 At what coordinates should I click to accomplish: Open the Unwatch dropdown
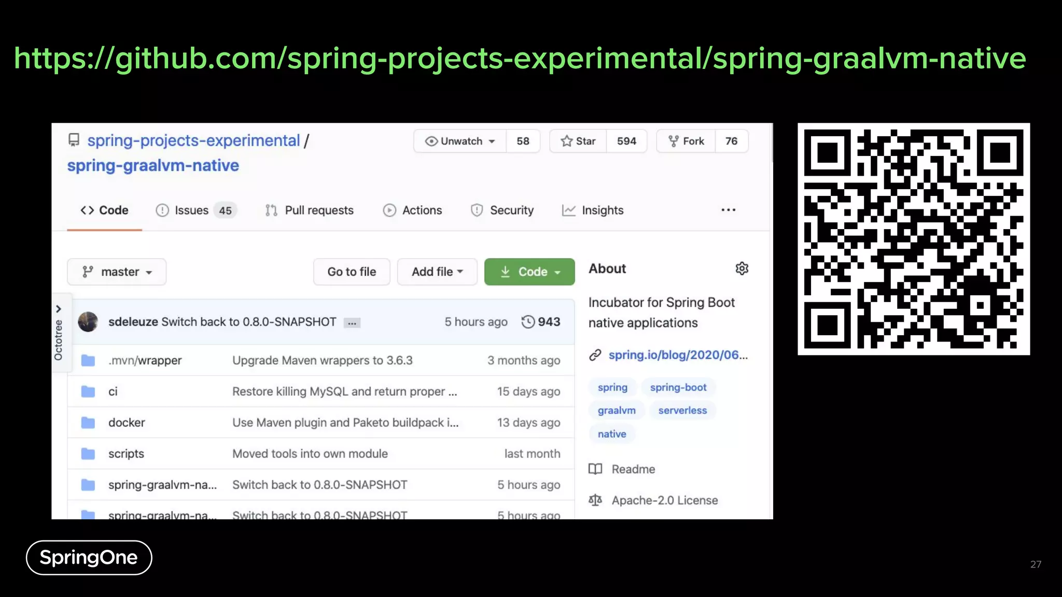point(460,141)
